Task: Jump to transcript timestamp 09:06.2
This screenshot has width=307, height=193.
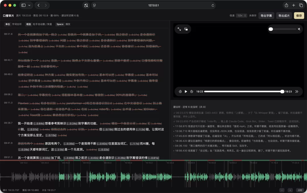Action: [x=8, y=95]
